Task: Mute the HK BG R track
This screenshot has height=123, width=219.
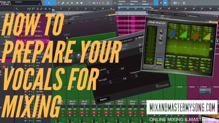Action: [21, 36]
